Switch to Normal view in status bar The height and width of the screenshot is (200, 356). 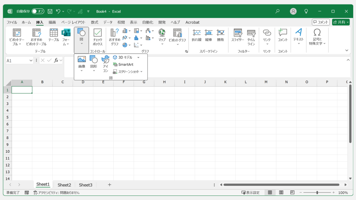click(270, 192)
